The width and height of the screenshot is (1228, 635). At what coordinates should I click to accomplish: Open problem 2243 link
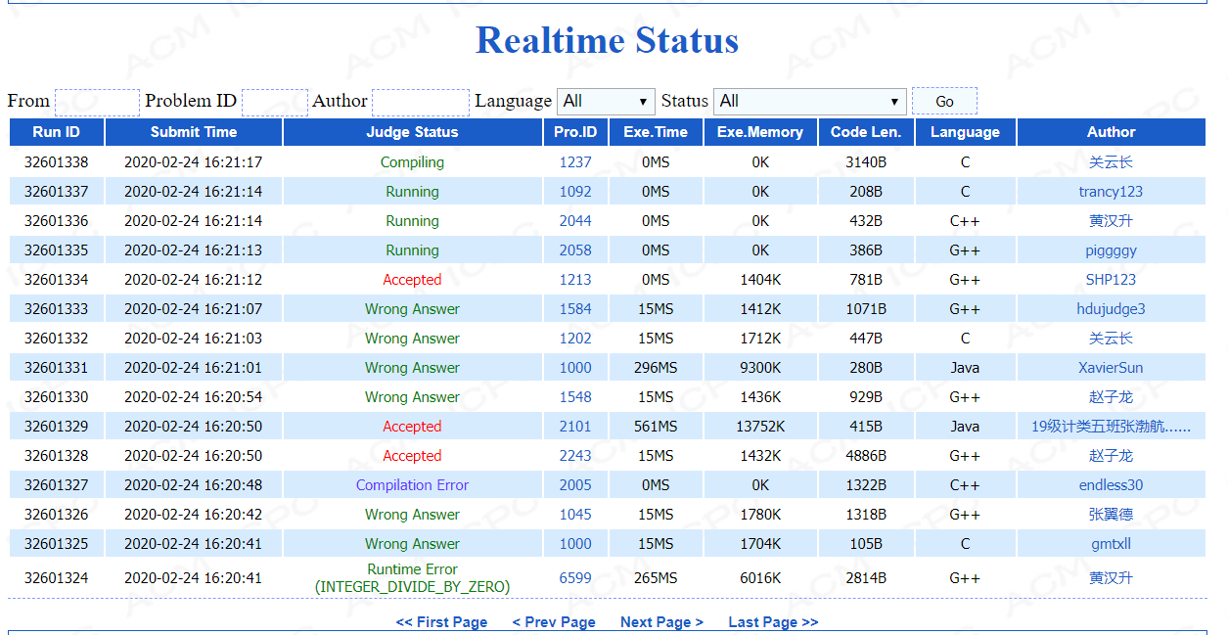[575, 456]
